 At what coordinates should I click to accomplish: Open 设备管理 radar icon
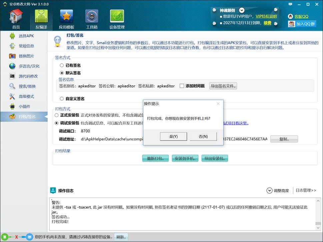[117, 16]
